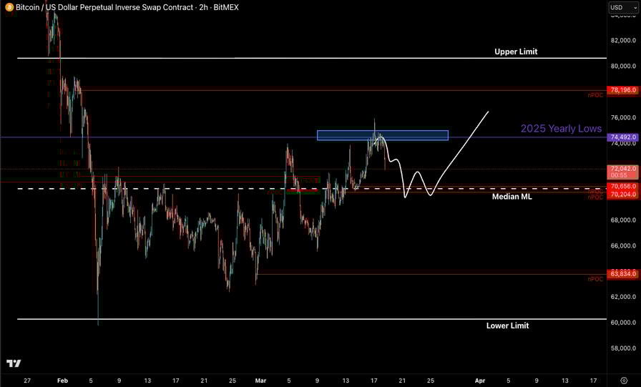Click the 74,492.0 purple price label

point(622,137)
